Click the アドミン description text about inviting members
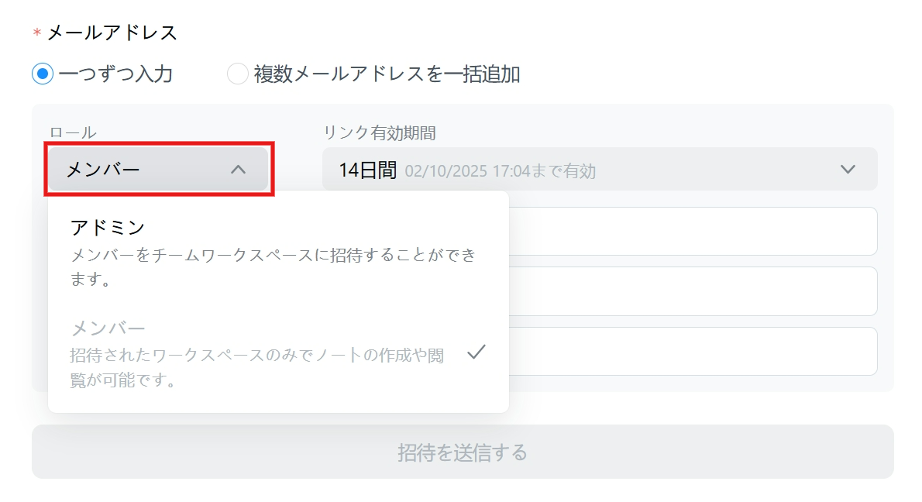 274,266
